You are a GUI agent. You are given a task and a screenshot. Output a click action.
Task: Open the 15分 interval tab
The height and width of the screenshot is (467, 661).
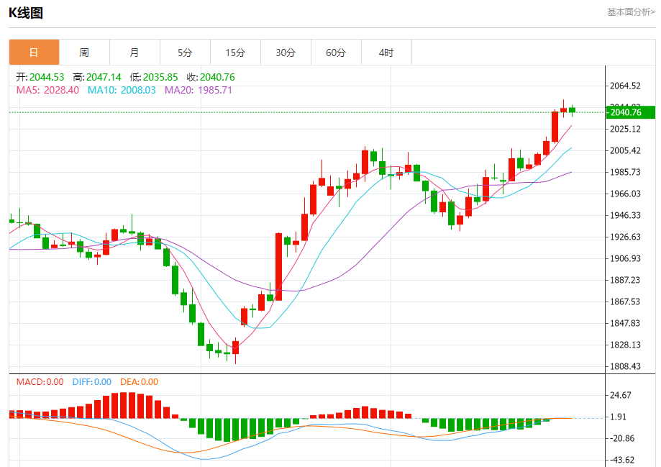coord(235,53)
